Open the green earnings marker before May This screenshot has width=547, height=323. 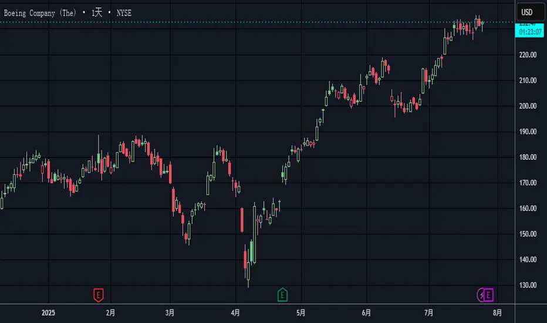(x=282, y=295)
